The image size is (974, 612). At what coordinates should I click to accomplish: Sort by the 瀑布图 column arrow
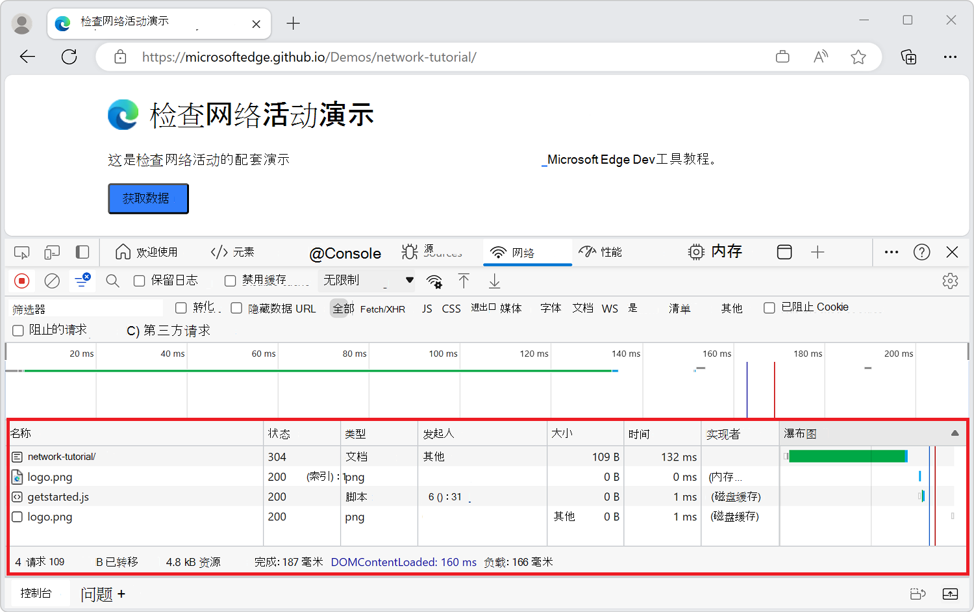[x=955, y=433]
